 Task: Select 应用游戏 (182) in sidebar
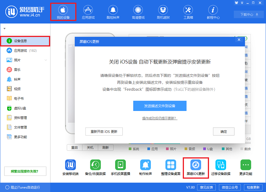(x=25, y=51)
